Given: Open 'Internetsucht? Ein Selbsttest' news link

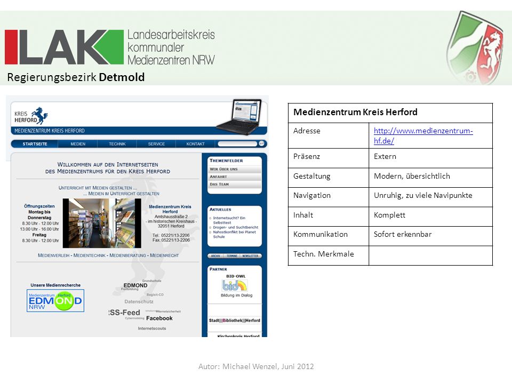Looking at the screenshot, I should point(229,220).
